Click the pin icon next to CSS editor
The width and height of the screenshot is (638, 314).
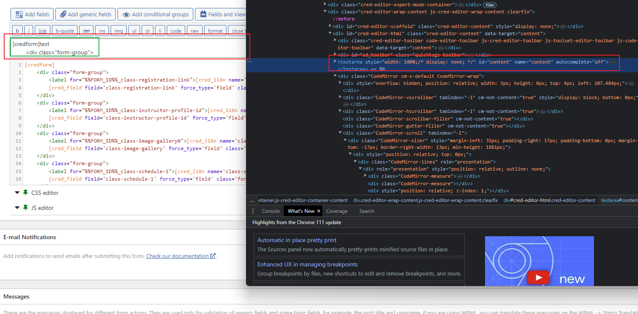coord(26,193)
